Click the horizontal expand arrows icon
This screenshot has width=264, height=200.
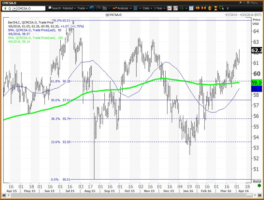[197, 8]
